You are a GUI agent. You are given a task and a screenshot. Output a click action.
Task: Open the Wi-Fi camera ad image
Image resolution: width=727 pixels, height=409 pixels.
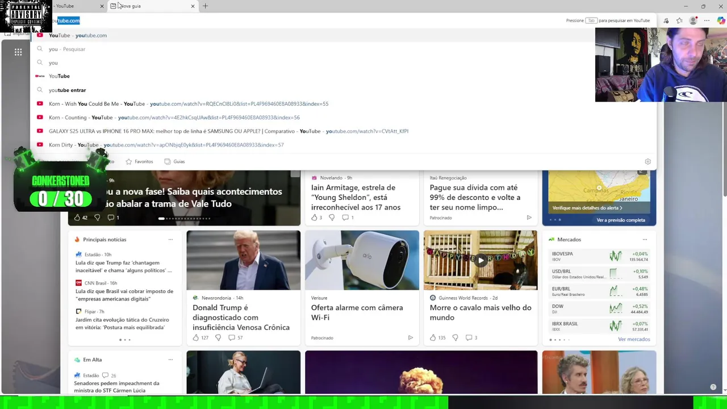tap(362, 260)
